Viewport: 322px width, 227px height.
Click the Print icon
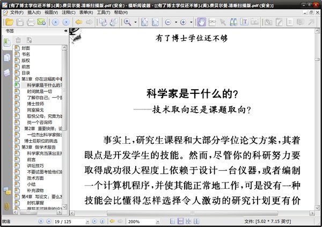(x=31, y=22)
